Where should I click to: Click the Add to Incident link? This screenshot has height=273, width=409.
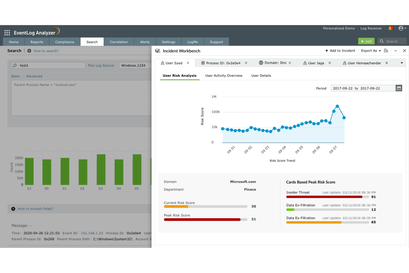(340, 51)
